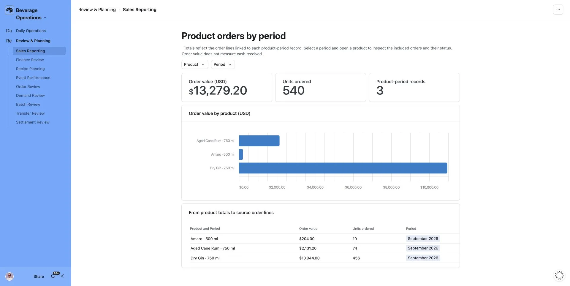Viewport: 570px width, 286px height.
Task: Open Daily Operations section
Action: 31,31
